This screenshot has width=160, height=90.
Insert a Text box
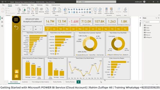pos(95,10)
